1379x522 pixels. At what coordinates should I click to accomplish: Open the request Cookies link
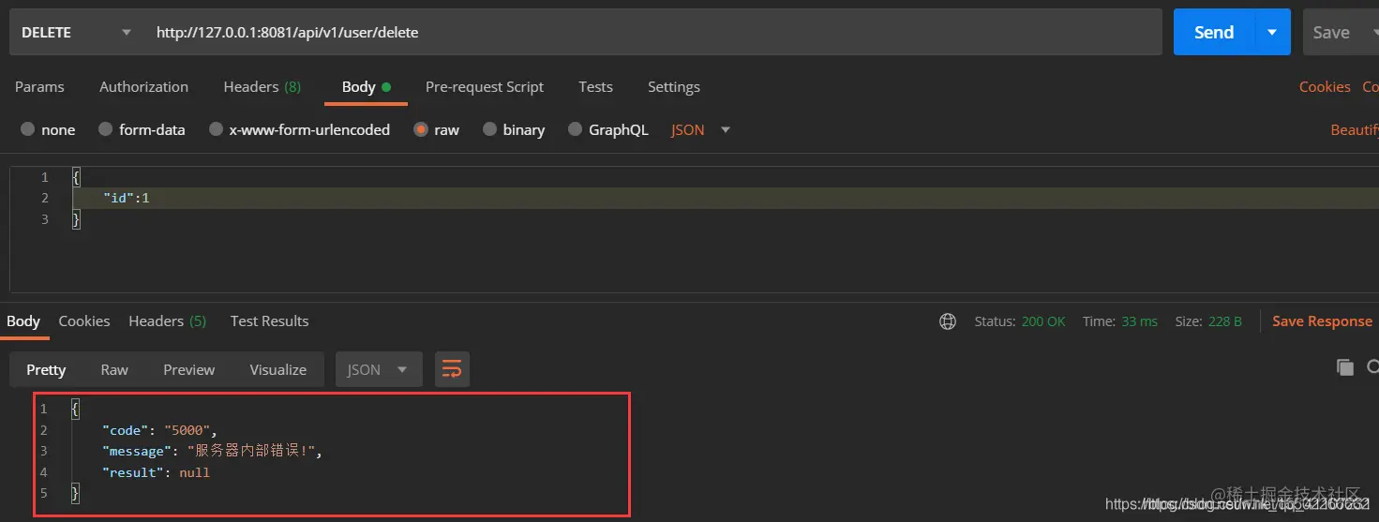coord(1325,86)
